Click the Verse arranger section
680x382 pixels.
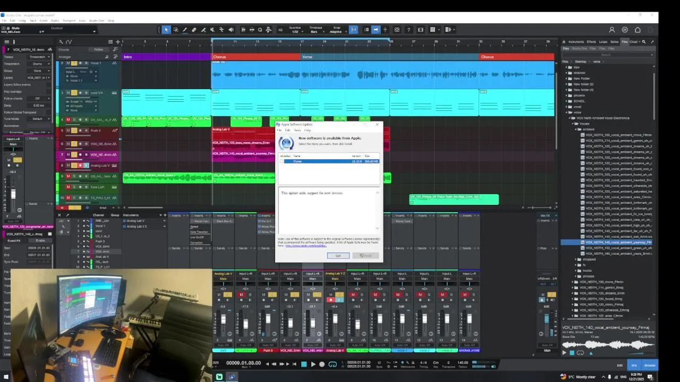point(390,57)
